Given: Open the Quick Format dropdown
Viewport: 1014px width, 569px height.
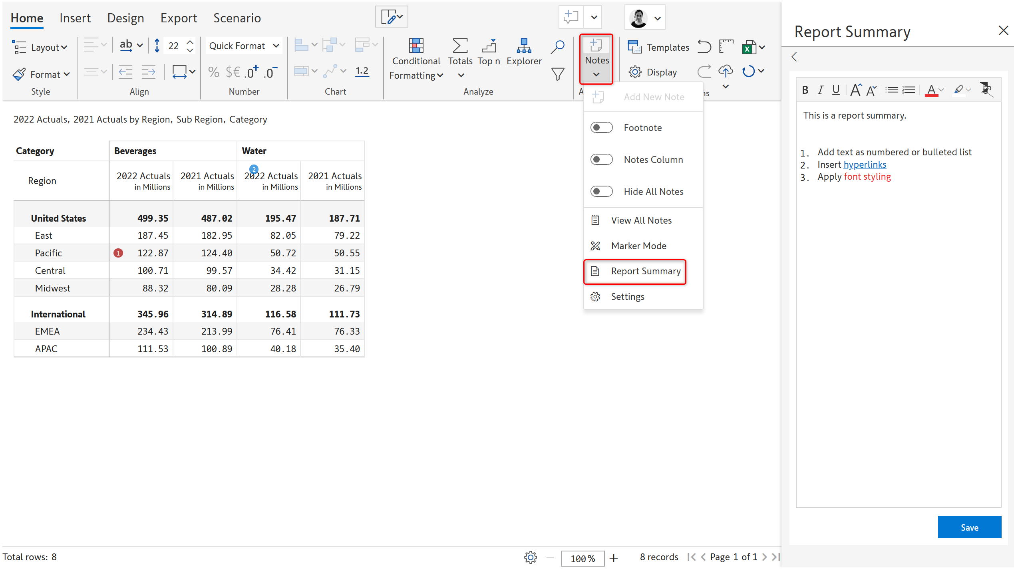Looking at the screenshot, I should (x=244, y=46).
